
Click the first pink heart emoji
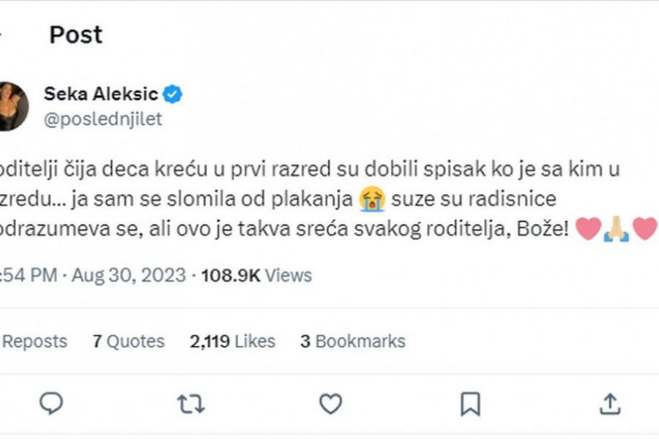[588, 229]
